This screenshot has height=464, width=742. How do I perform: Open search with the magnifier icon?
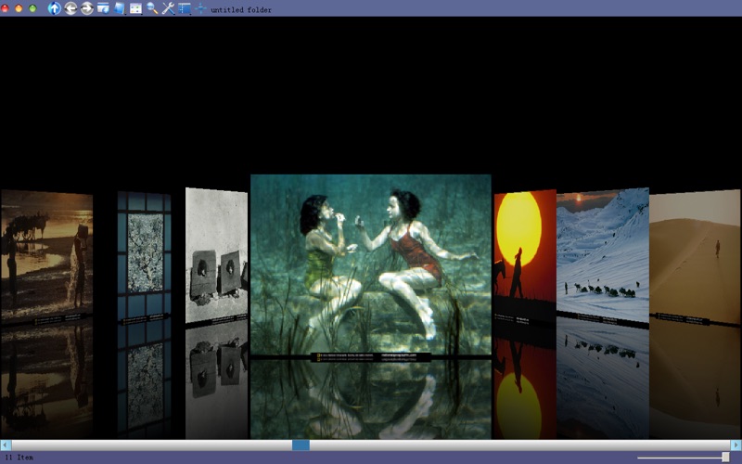(152, 8)
